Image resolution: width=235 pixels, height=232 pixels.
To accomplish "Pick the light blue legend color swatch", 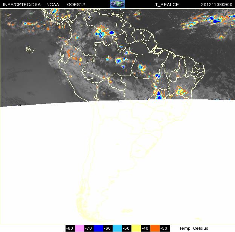I will point(117,228).
